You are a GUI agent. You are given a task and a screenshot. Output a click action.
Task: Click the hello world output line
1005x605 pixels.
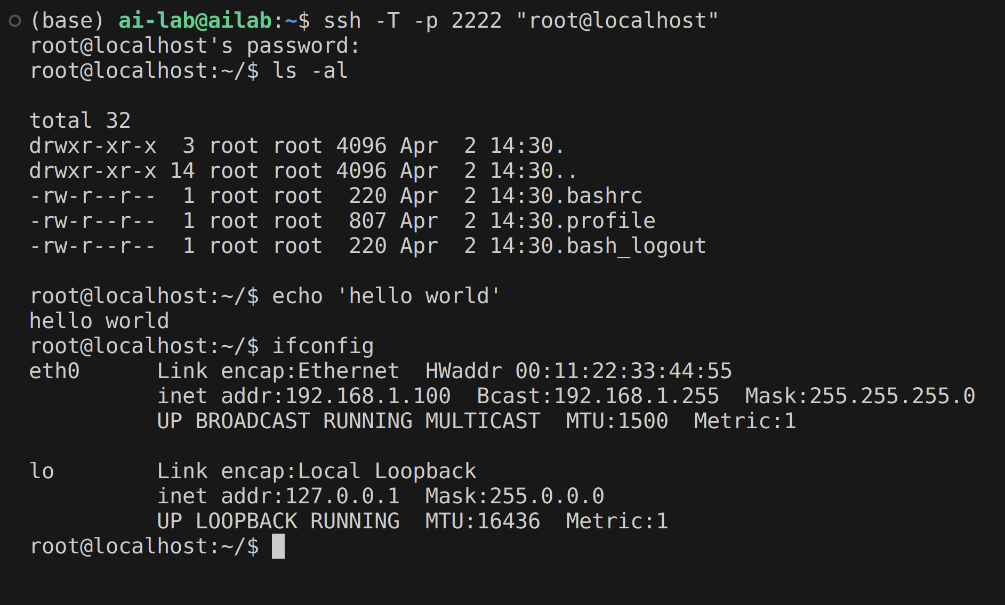click(x=99, y=321)
